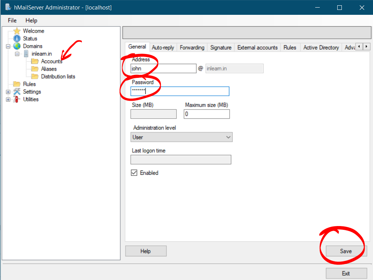373x280 pixels.
Task: Select Domains in the navigation tree
Action: (33, 46)
